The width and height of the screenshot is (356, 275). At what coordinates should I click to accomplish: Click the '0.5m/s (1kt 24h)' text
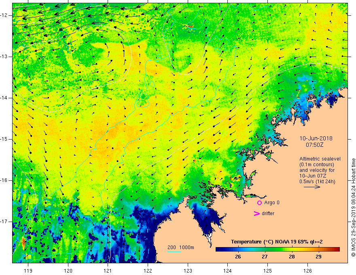click(x=317, y=182)
